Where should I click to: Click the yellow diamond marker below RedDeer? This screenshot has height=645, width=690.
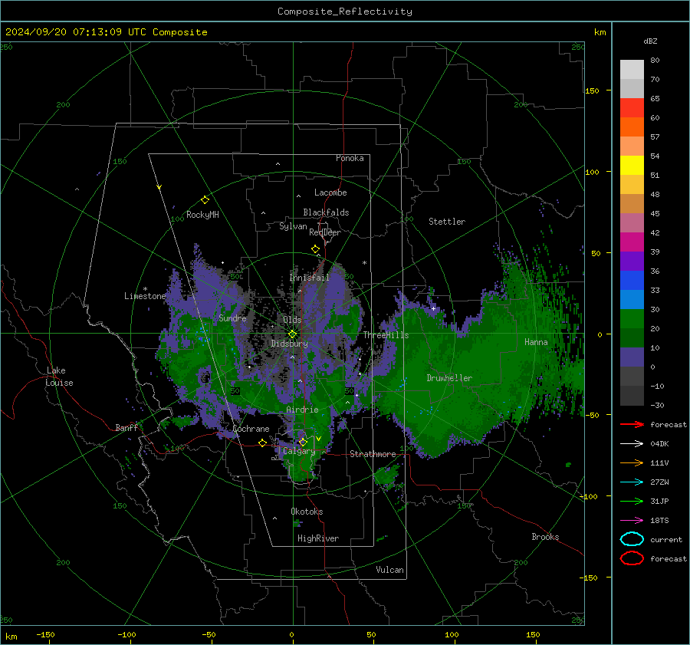315,249
